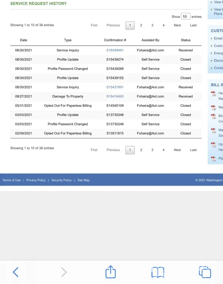223x284 pixels.
Task: Tap the Safari back arrow
Action: pyautogui.click(x=16, y=272)
